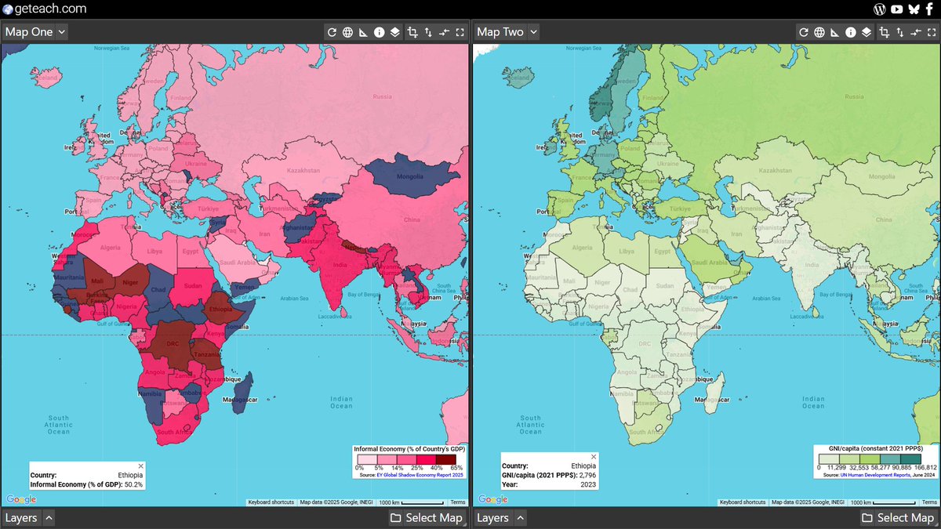
Task: Enter fullscreen mode for Map One
Action: tap(461, 32)
